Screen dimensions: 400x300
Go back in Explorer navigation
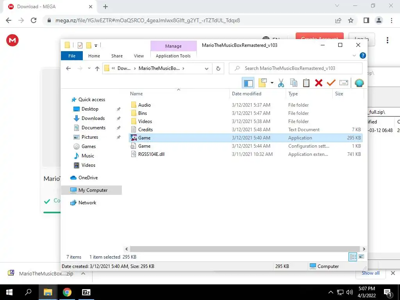[x=68, y=68]
